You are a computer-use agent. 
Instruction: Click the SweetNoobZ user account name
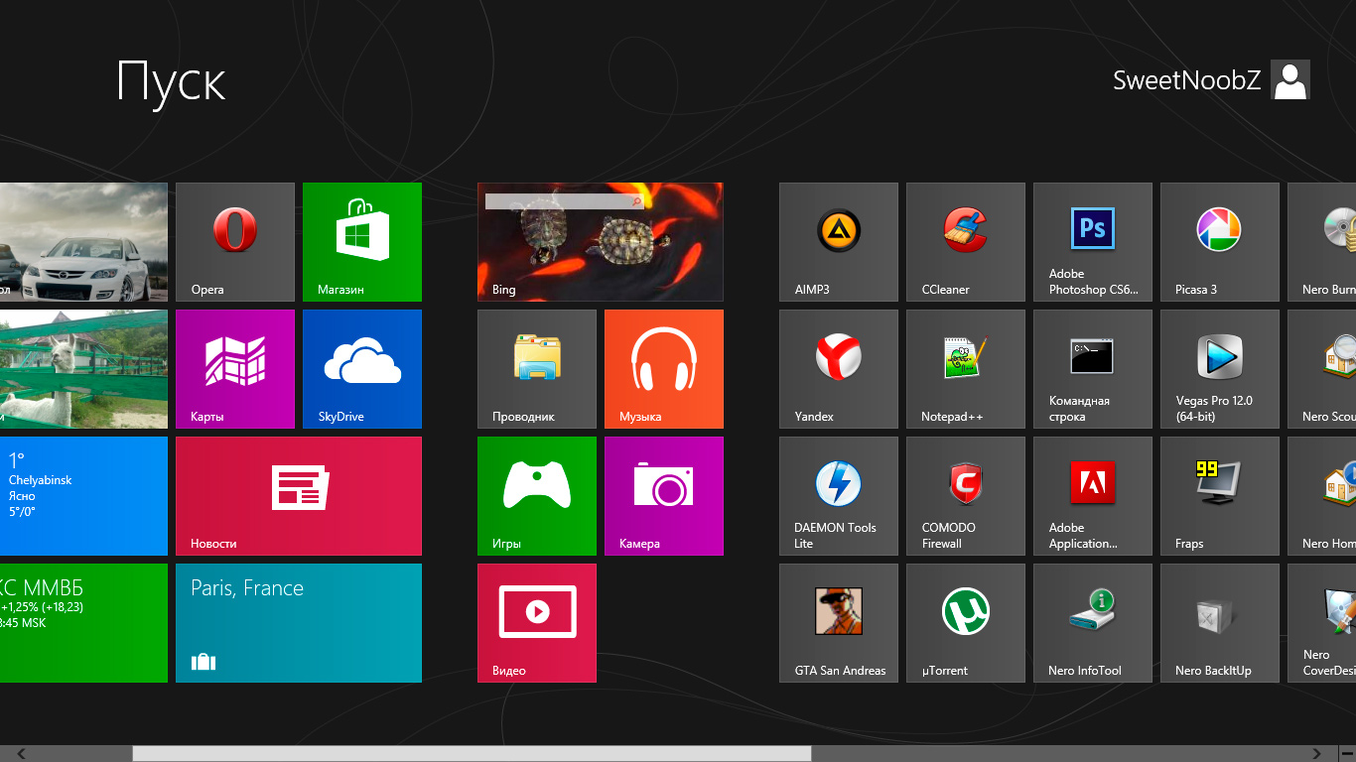[x=1186, y=80]
